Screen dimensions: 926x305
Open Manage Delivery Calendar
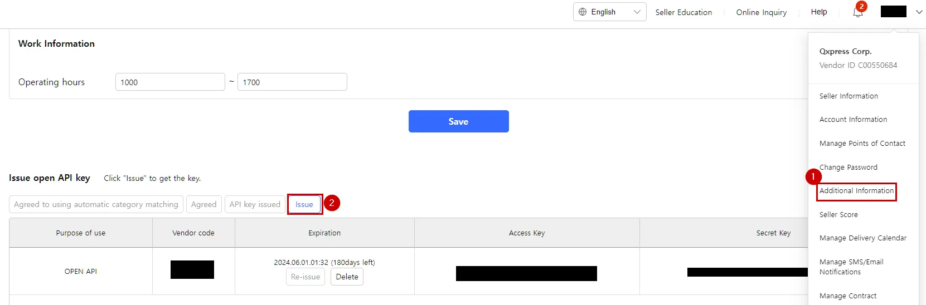pyautogui.click(x=862, y=238)
